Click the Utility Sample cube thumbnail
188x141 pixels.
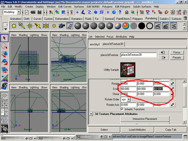point(128,70)
